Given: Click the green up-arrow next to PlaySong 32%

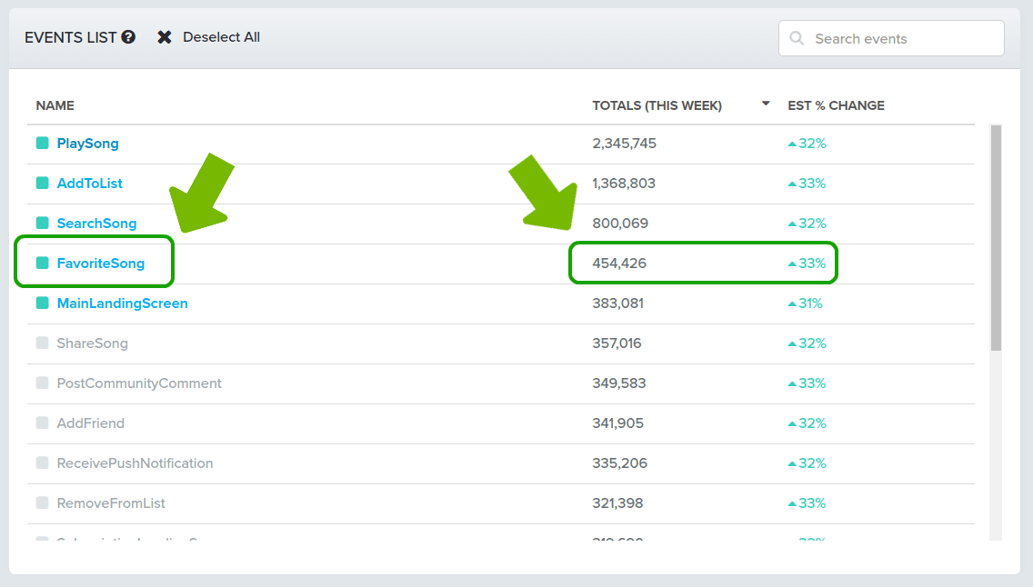Looking at the screenshot, I should [x=792, y=144].
